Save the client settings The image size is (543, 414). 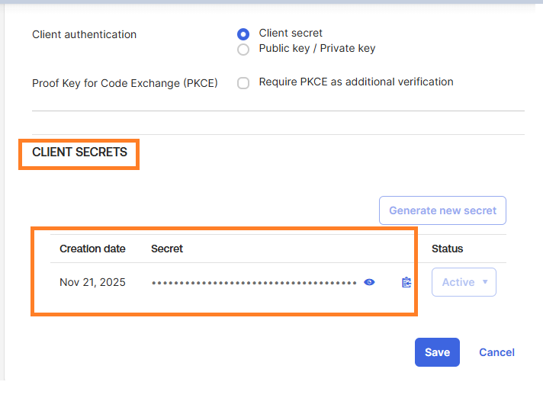pyautogui.click(x=437, y=352)
